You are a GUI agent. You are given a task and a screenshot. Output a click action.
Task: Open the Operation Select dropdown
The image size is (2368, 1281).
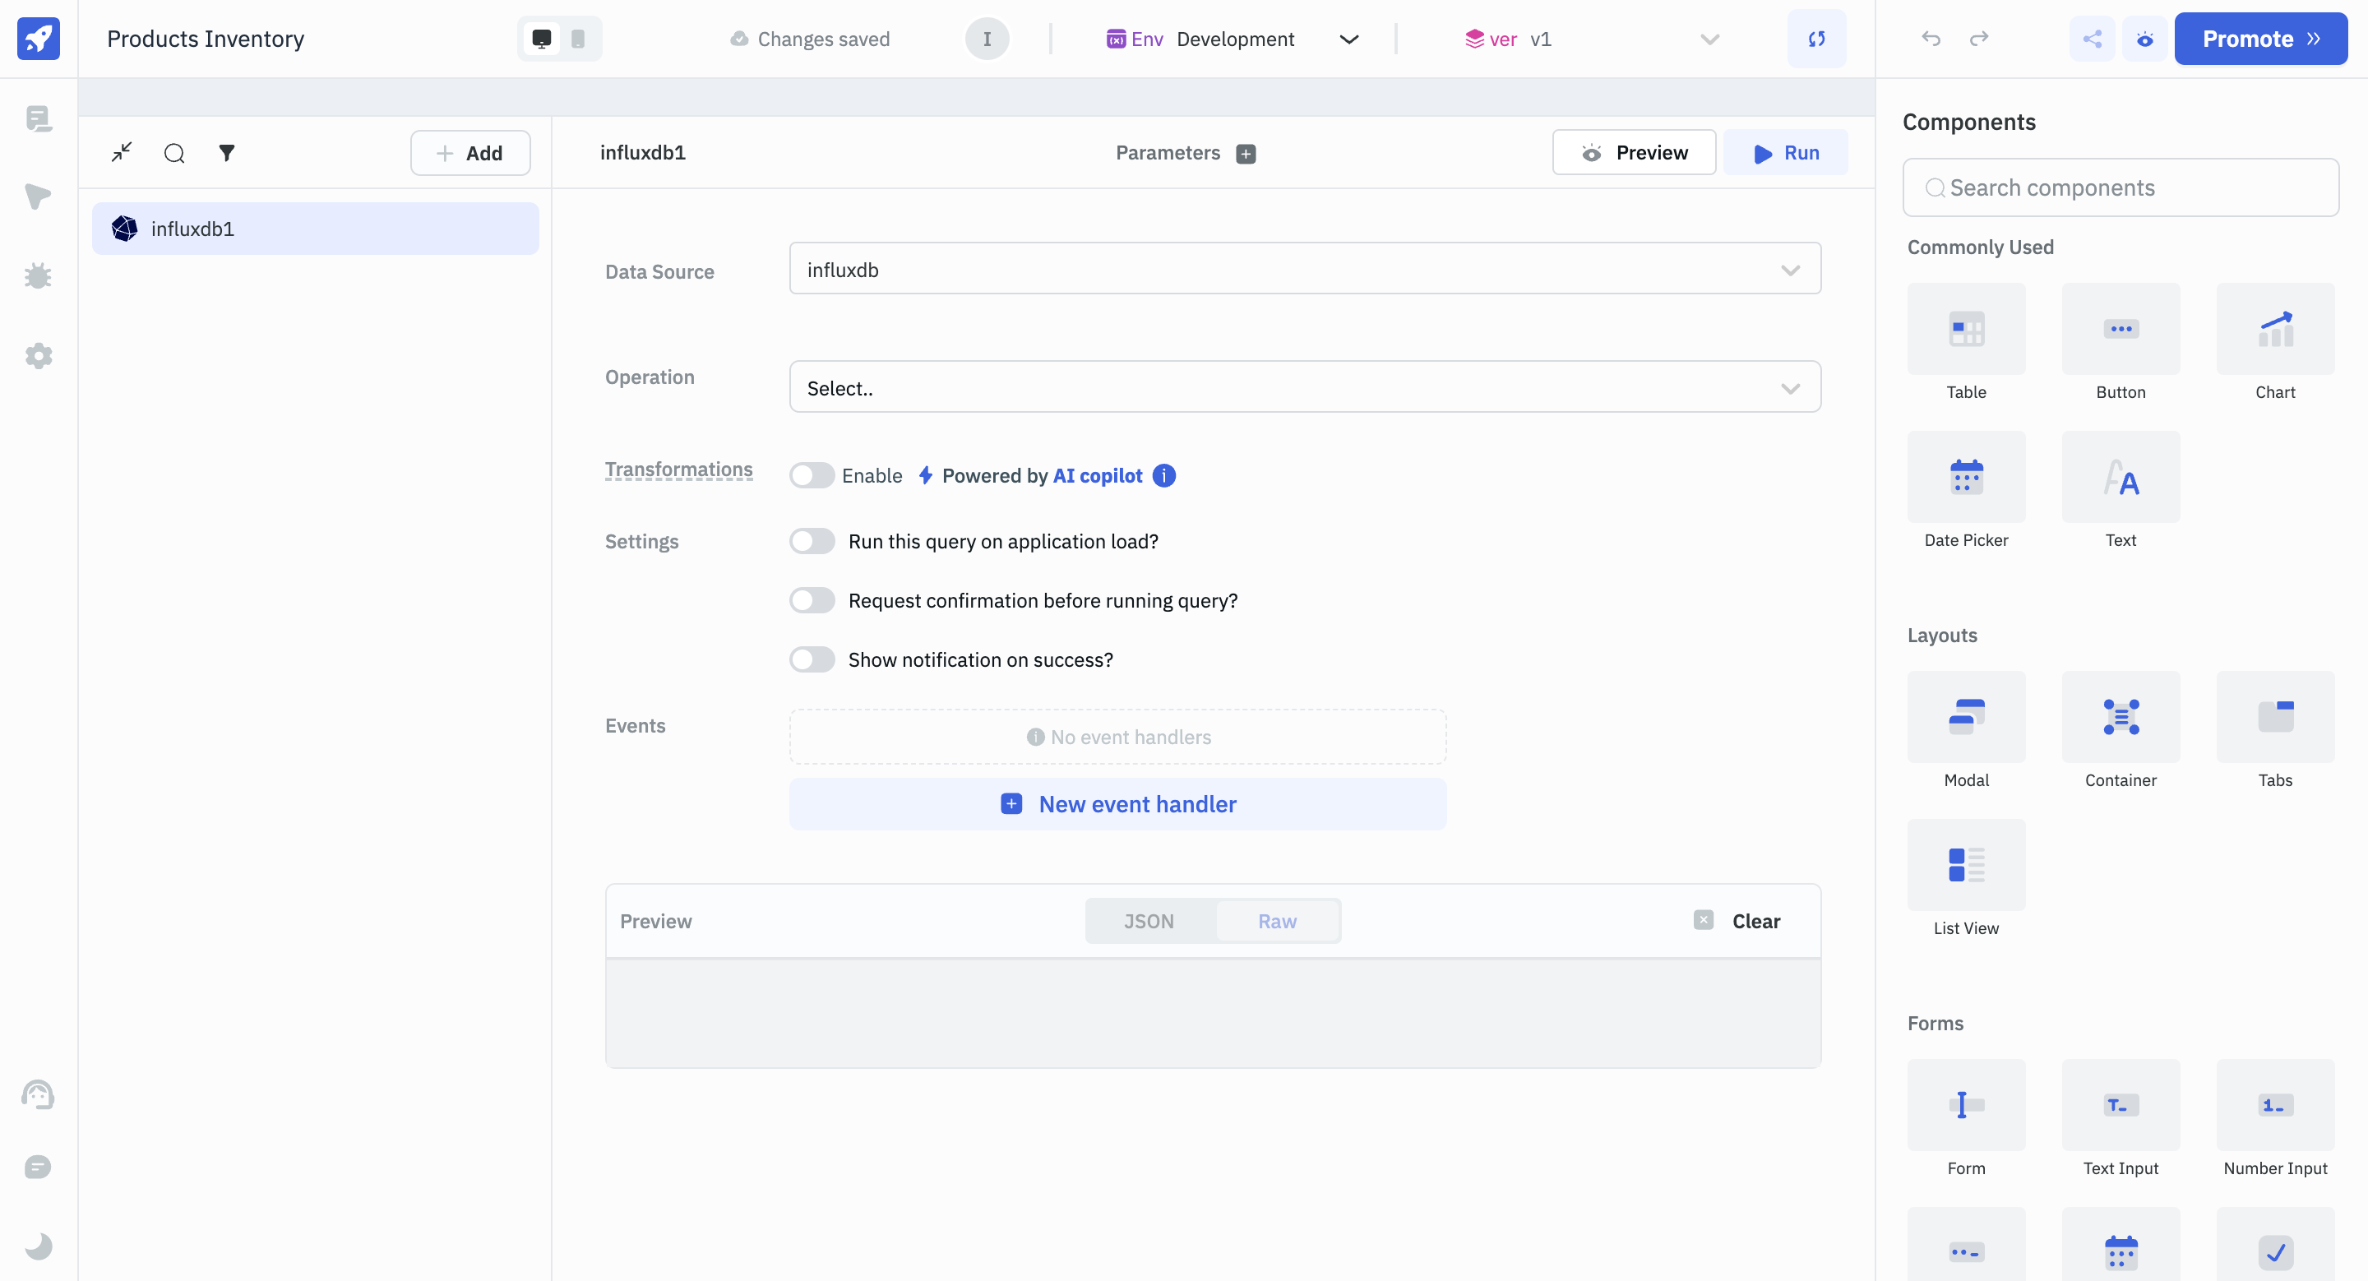1304,388
